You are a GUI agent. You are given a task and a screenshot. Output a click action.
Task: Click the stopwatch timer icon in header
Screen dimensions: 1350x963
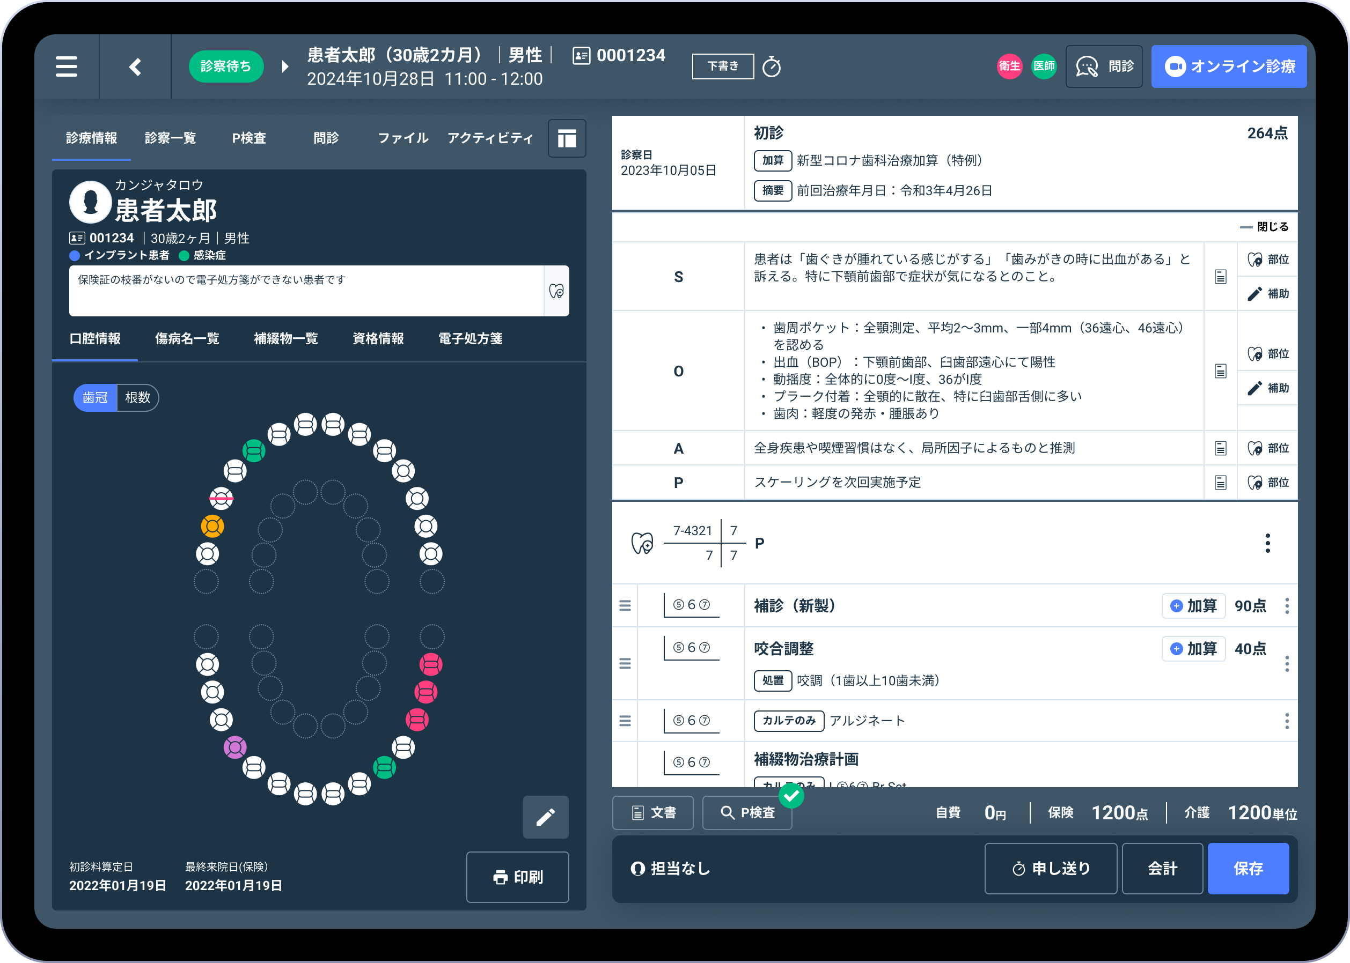point(772,66)
